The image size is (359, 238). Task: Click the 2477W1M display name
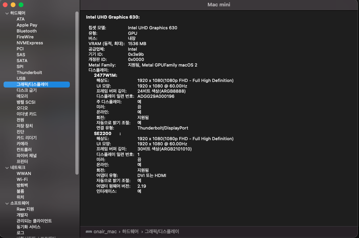tap(106, 76)
